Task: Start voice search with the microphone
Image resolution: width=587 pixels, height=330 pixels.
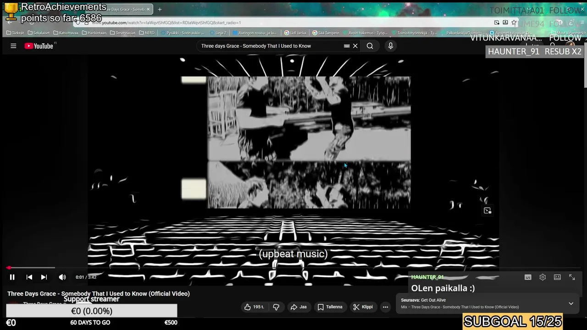Action: [x=391, y=46]
